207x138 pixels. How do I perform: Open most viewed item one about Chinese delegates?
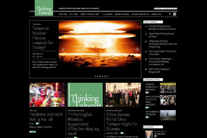pyautogui.click(x=162, y=28)
